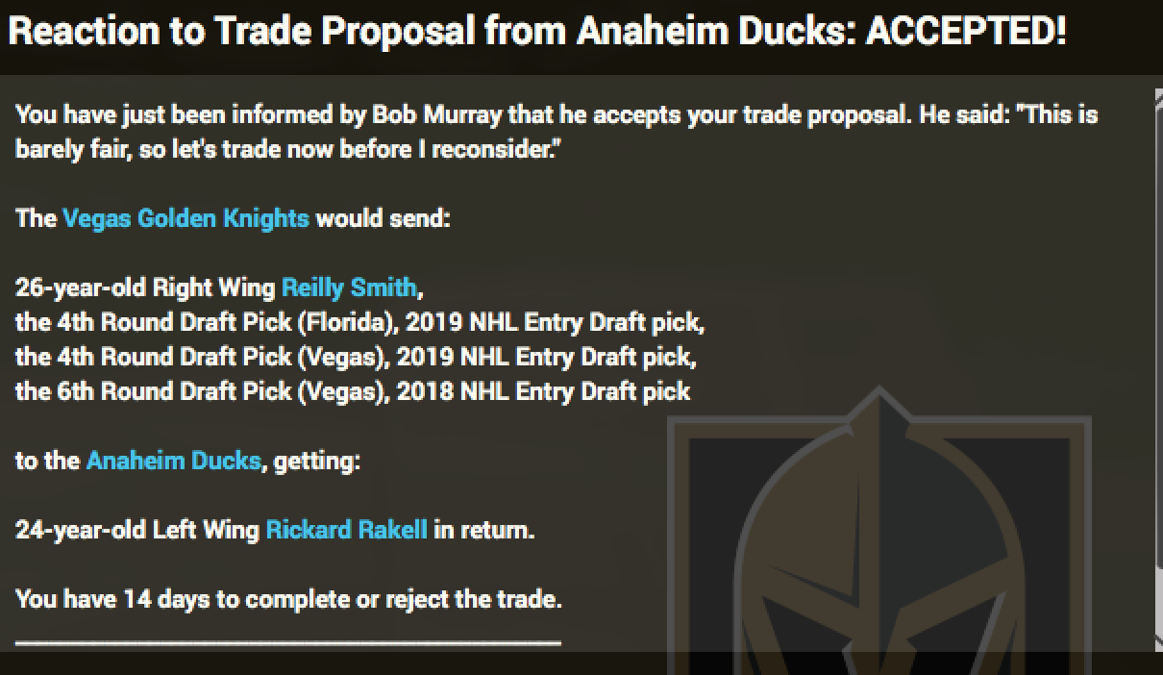The image size is (1163, 675).
Task: Click Bob Murray's 'barely fair' quote line
Action: coord(288,150)
